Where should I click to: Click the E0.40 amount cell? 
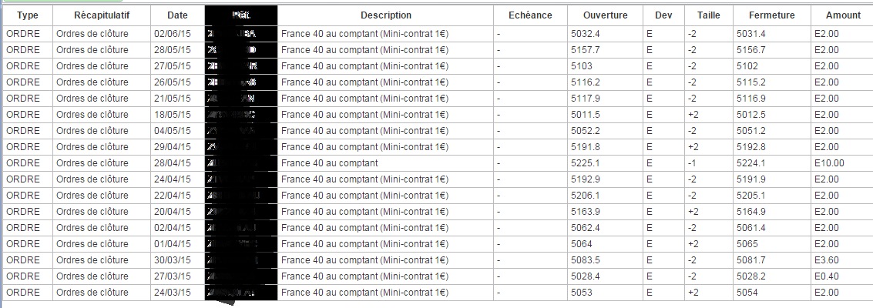coord(828,276)
